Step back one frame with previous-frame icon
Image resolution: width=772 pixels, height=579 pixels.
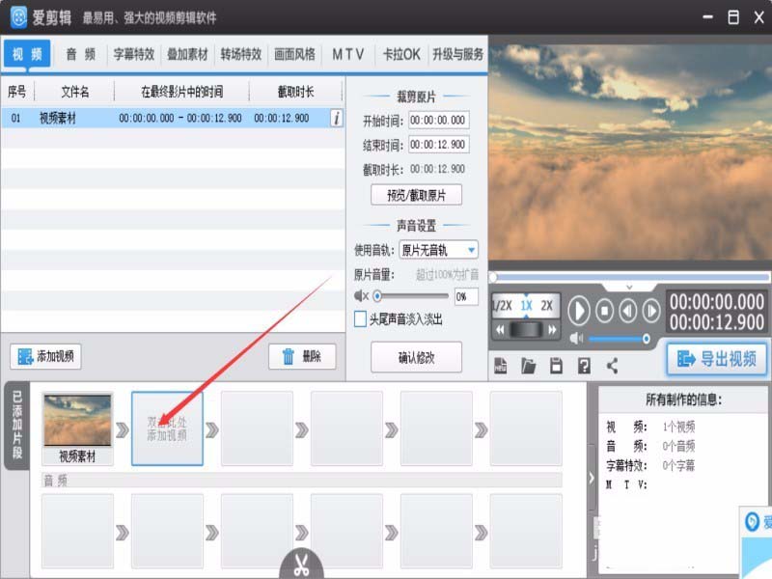(x=628, y=309)
